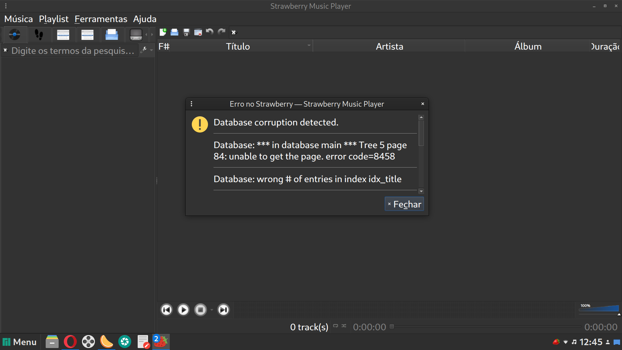This screenshot has width=622, height=350.
Task: Redo the last playlist action
Action: pyautogui.click(x=222, y=32)
